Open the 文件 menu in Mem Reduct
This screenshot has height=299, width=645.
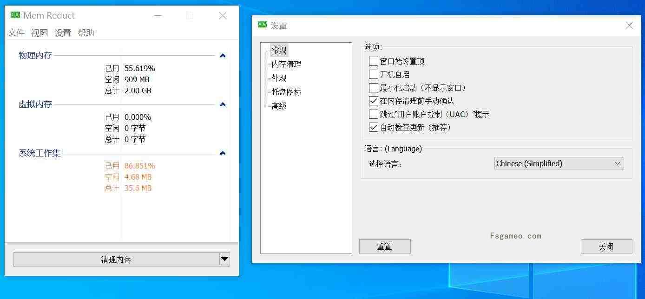tap(16, 32)
